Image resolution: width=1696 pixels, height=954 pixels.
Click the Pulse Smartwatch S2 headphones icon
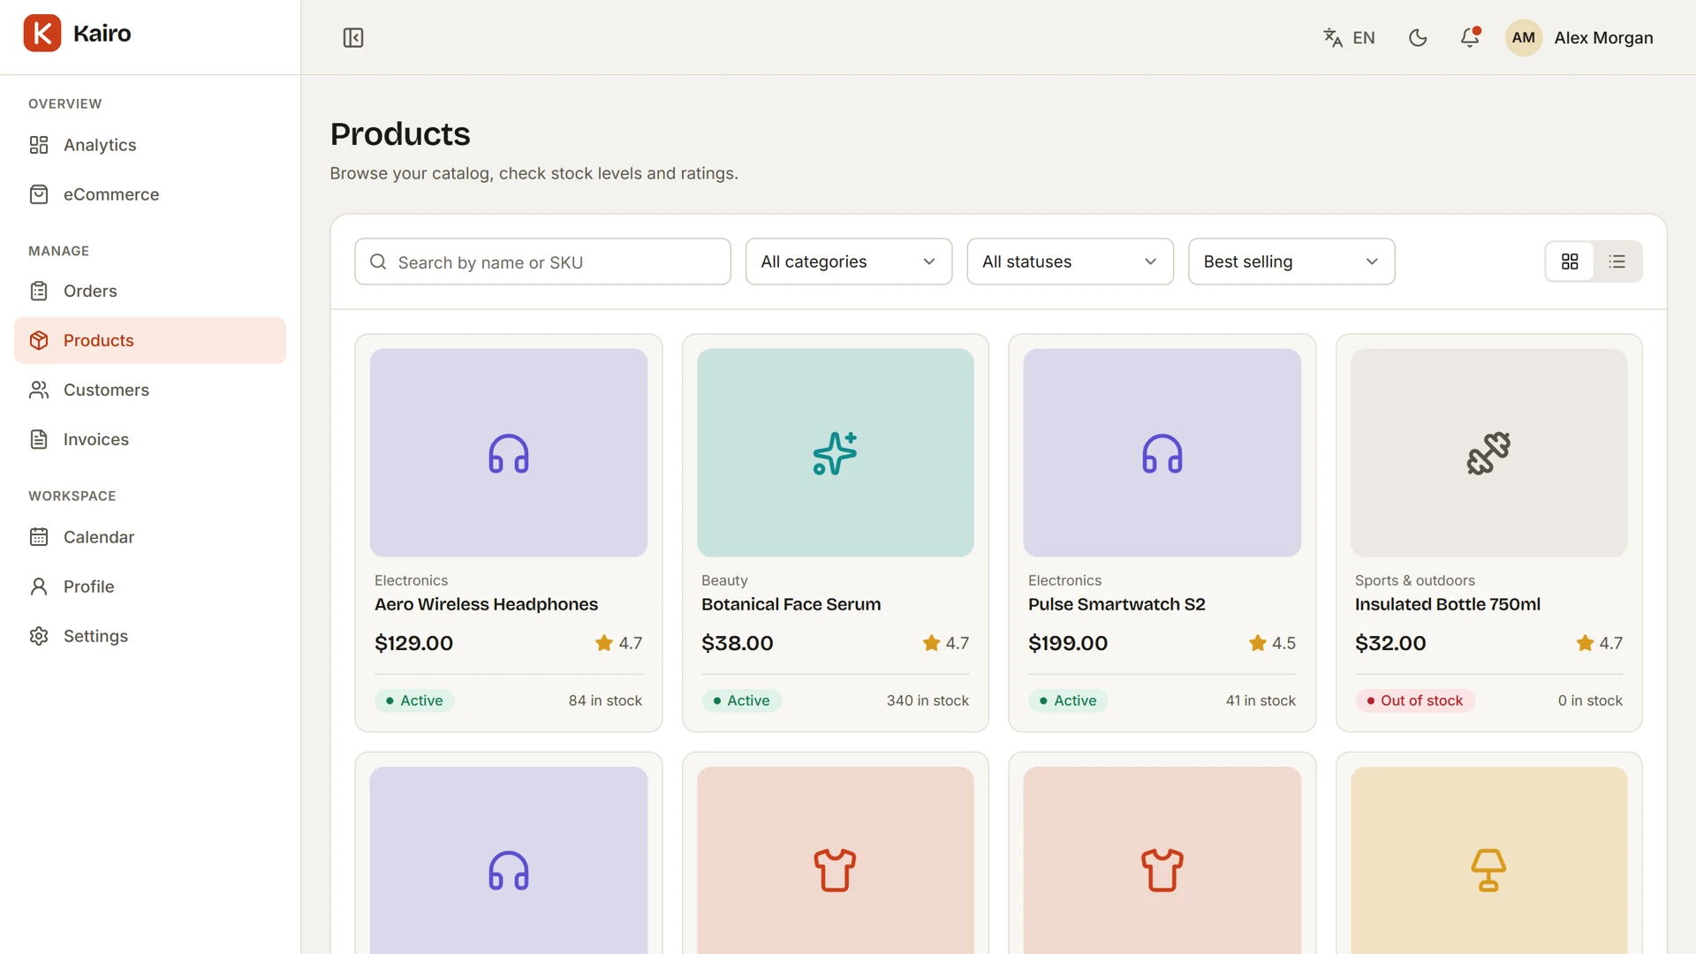pyautogui.click(x=1162, y=453)
